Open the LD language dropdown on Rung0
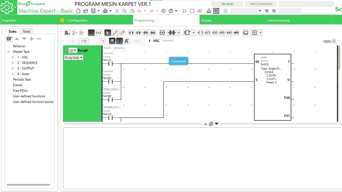 (x=73, y=50)
